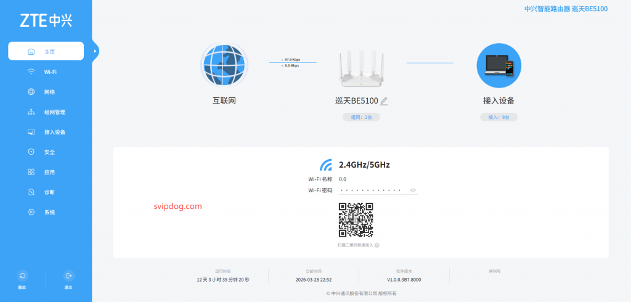Show Wi-Fi password with eye icon

(x=413, y=190)
